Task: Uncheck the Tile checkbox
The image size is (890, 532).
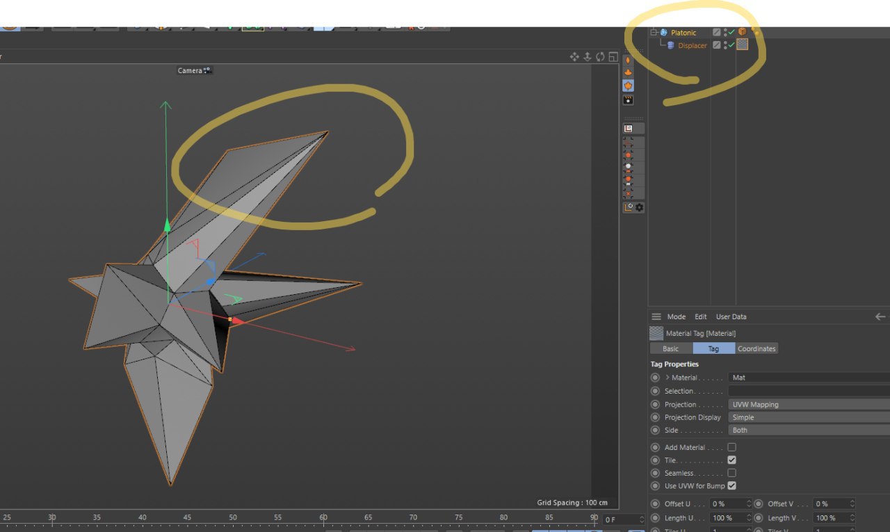Action: (x=731, y=460)
